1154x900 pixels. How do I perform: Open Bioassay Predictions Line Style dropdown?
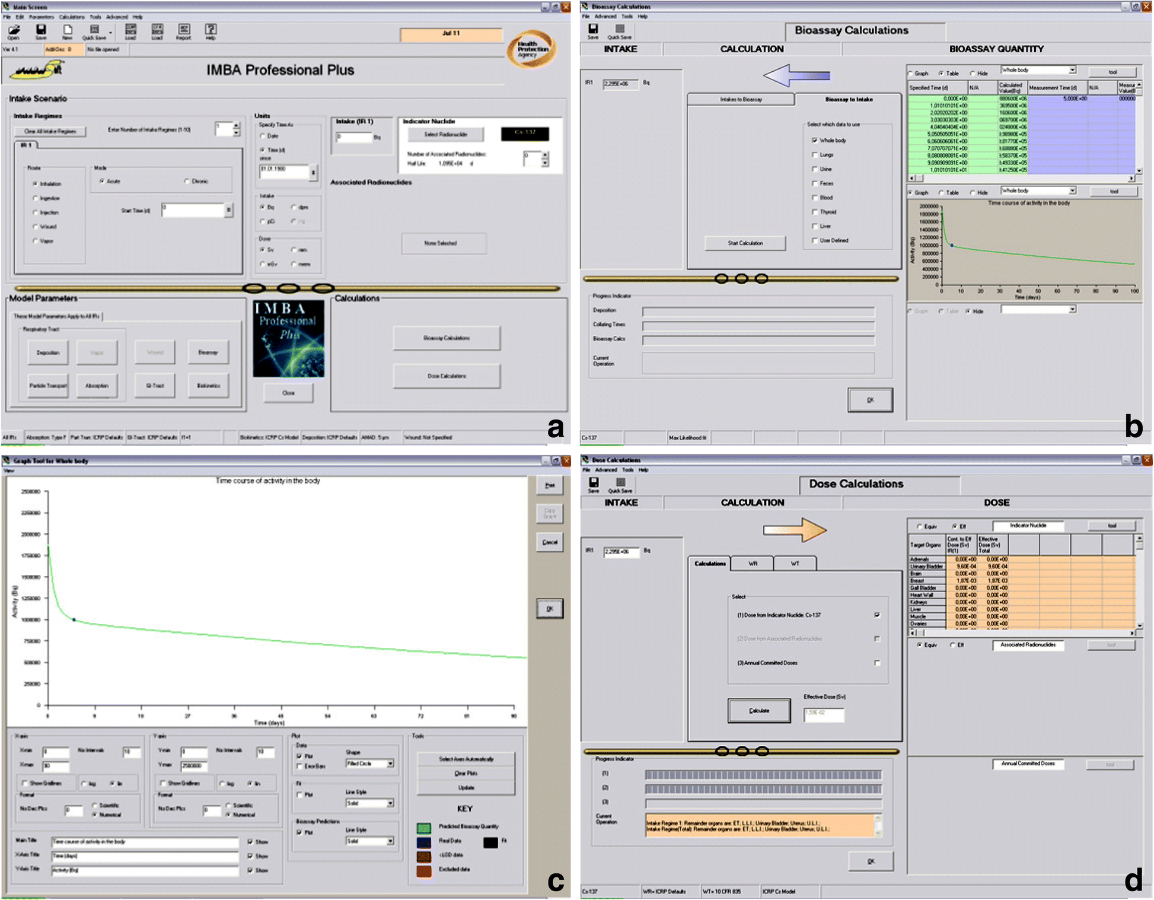(x=390, y=841)
